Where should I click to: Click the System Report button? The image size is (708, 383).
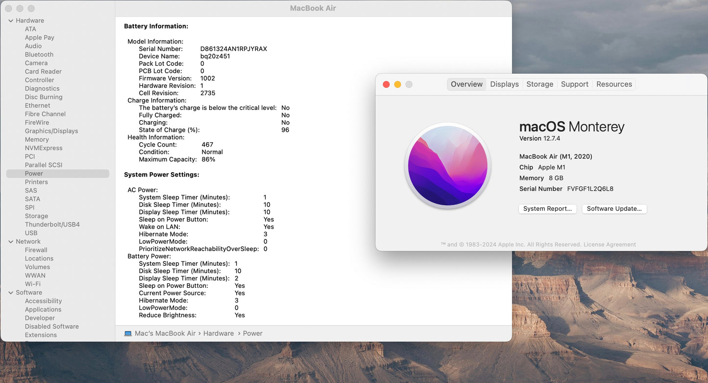click(547, 209)
